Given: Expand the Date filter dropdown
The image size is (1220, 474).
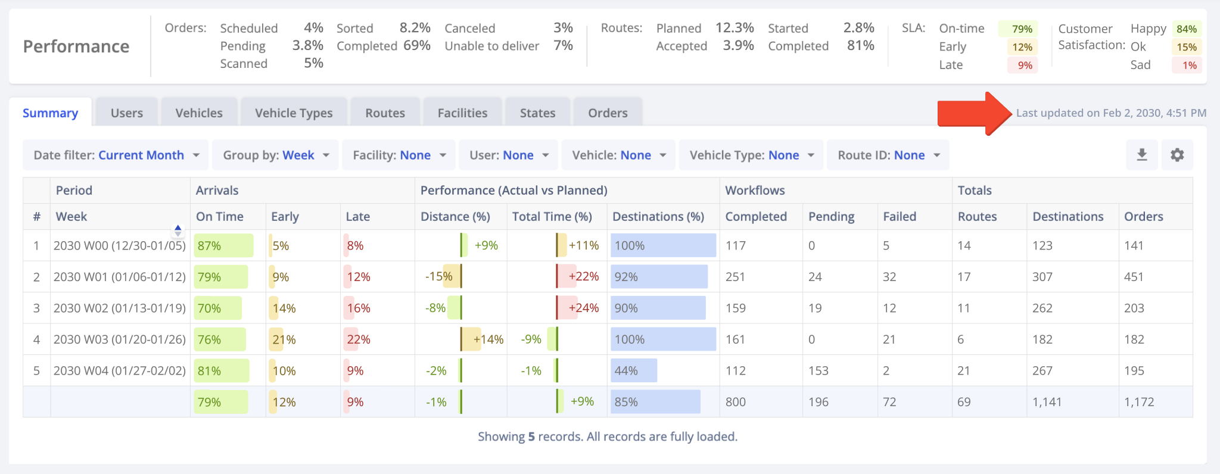Looking at the screenshot, I should tap(116, 155).
